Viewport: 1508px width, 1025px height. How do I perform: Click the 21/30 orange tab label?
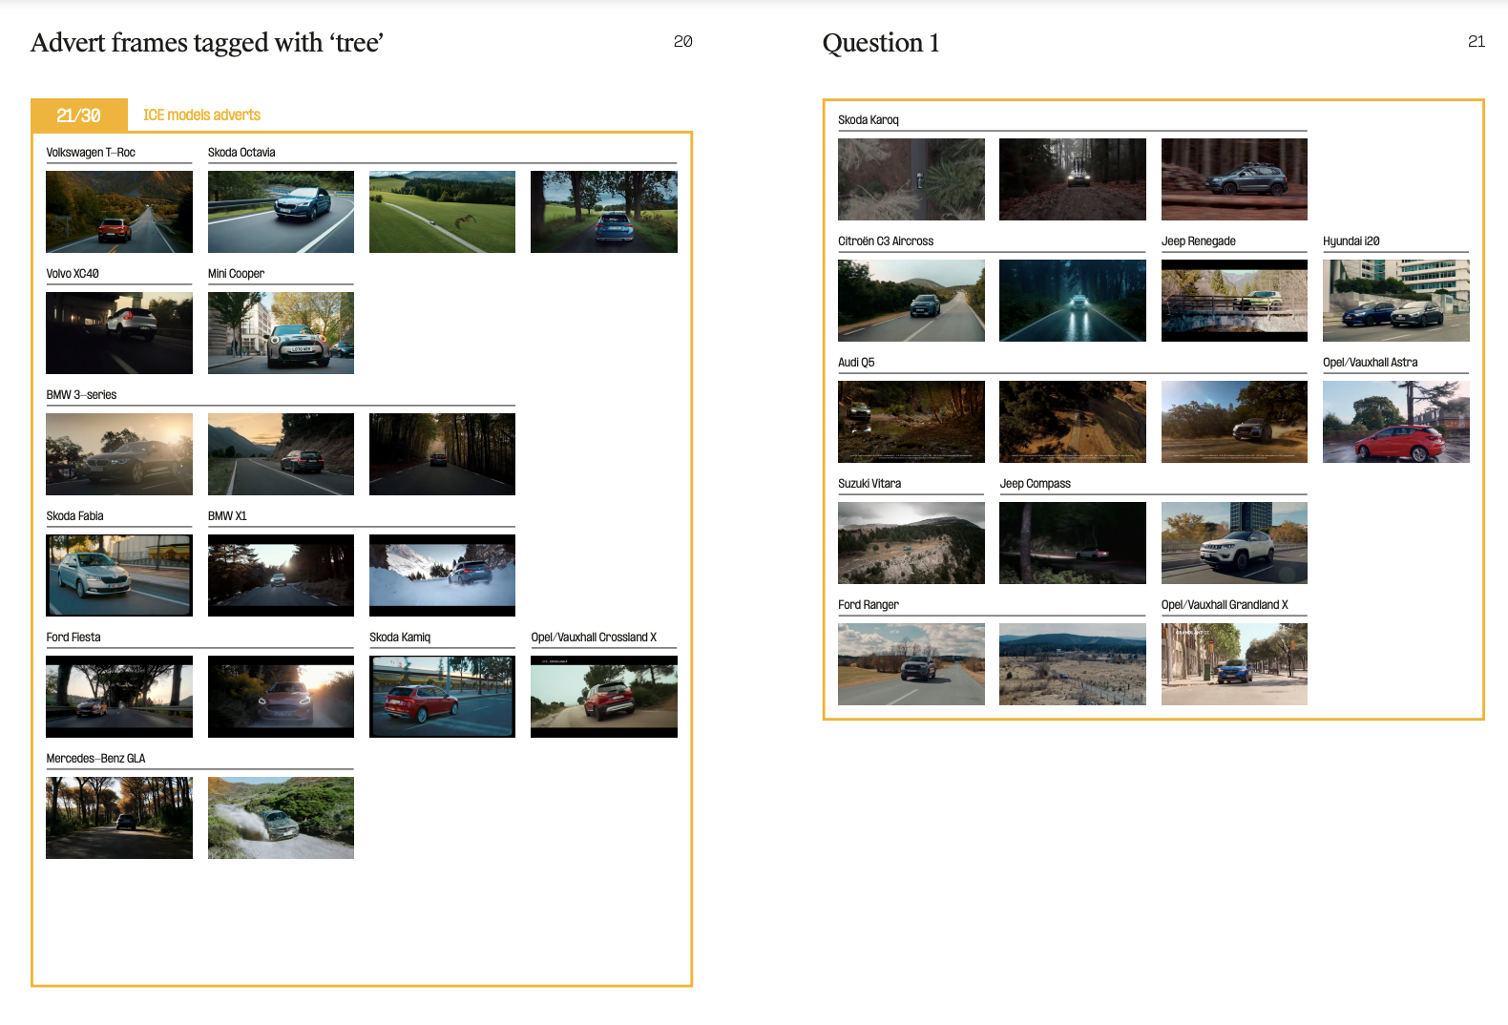(78, 115)
